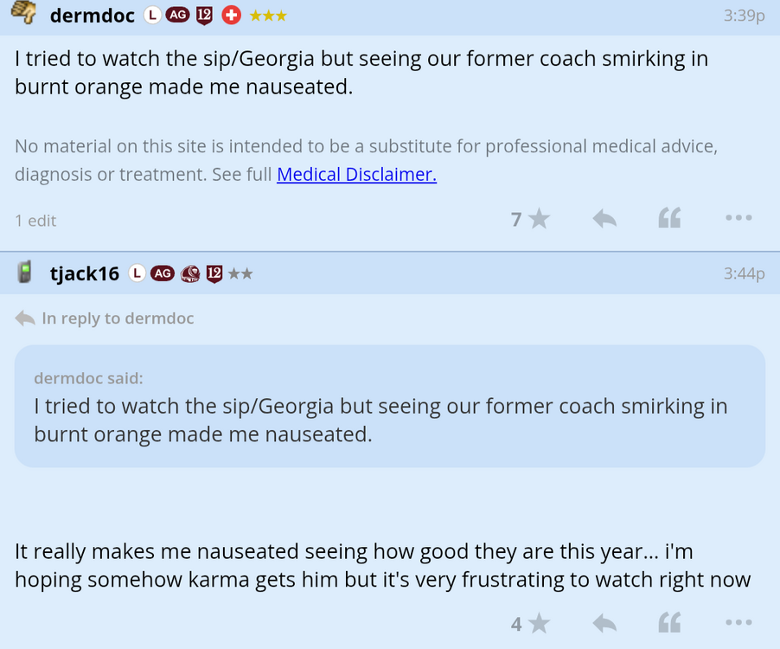Click the reply arrow on tjack16's post
780x649 pixels.
point(604,622)
